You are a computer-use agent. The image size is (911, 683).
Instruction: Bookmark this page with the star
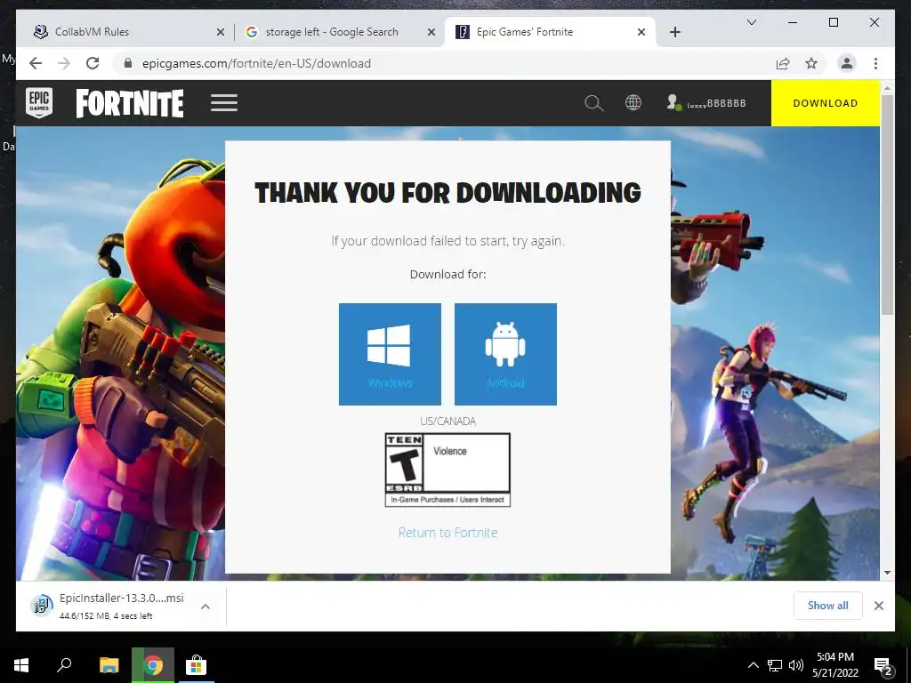click(x=811, y=63)
